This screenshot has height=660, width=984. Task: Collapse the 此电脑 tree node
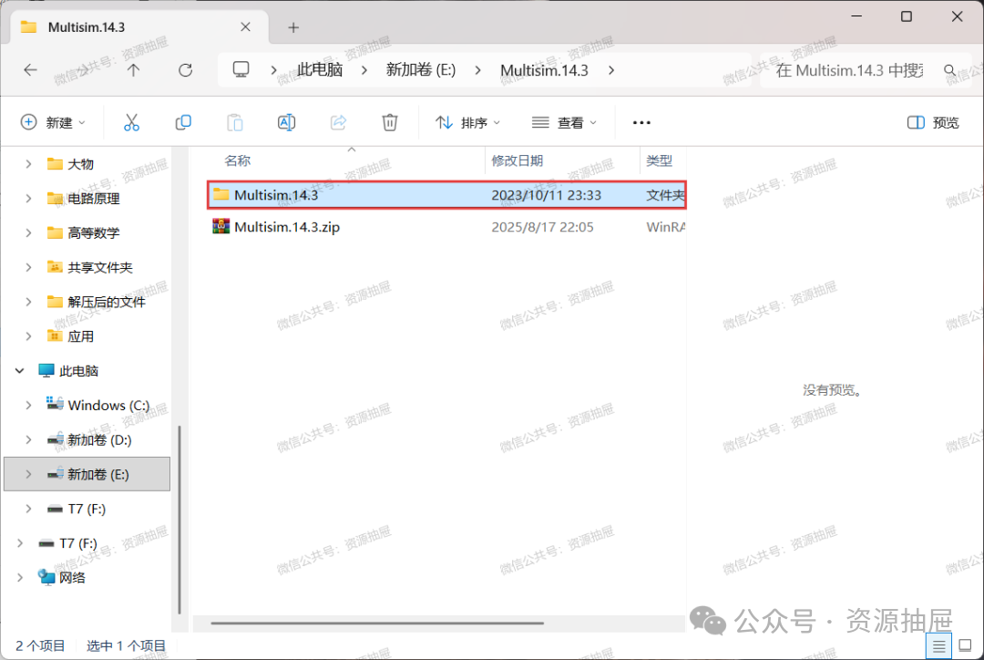click(19, 370)
